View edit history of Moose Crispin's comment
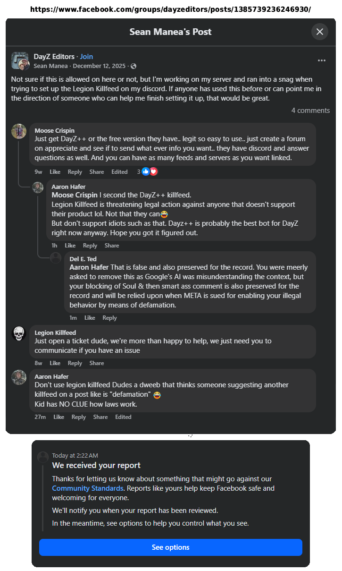 [119, 172]
